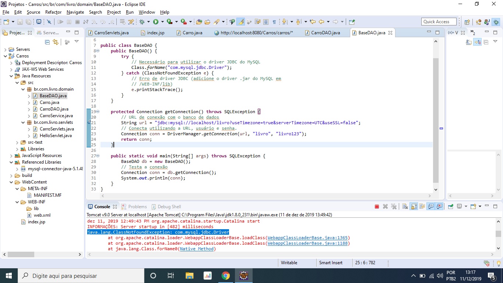Toggle Word Wrap in Console toolbar
Screen dimensions: 503x283
pyautogui.click(x=422, y=206)
